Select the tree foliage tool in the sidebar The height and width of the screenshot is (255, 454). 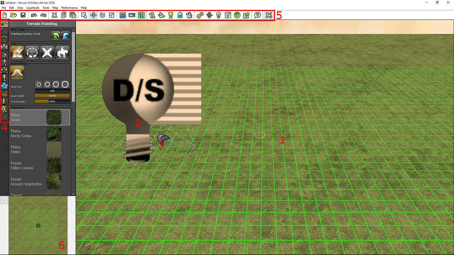[x=4, y=39]
